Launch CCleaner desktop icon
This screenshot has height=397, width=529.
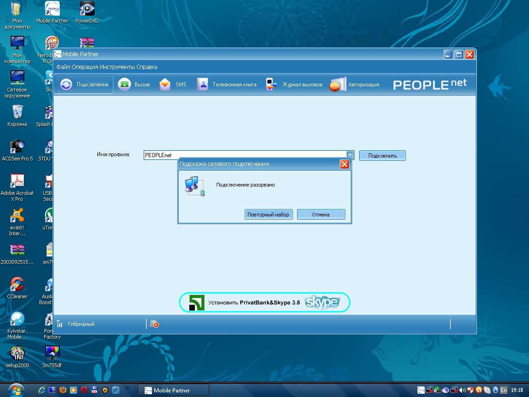pos(17,288)
